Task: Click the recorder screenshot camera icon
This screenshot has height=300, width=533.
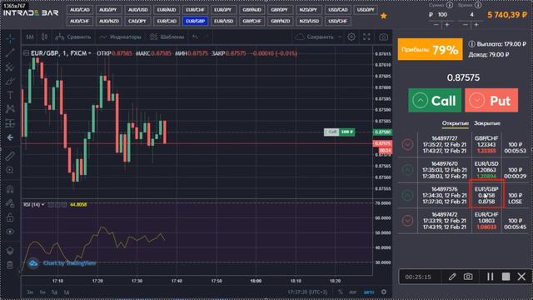Action: click(468, 277)
